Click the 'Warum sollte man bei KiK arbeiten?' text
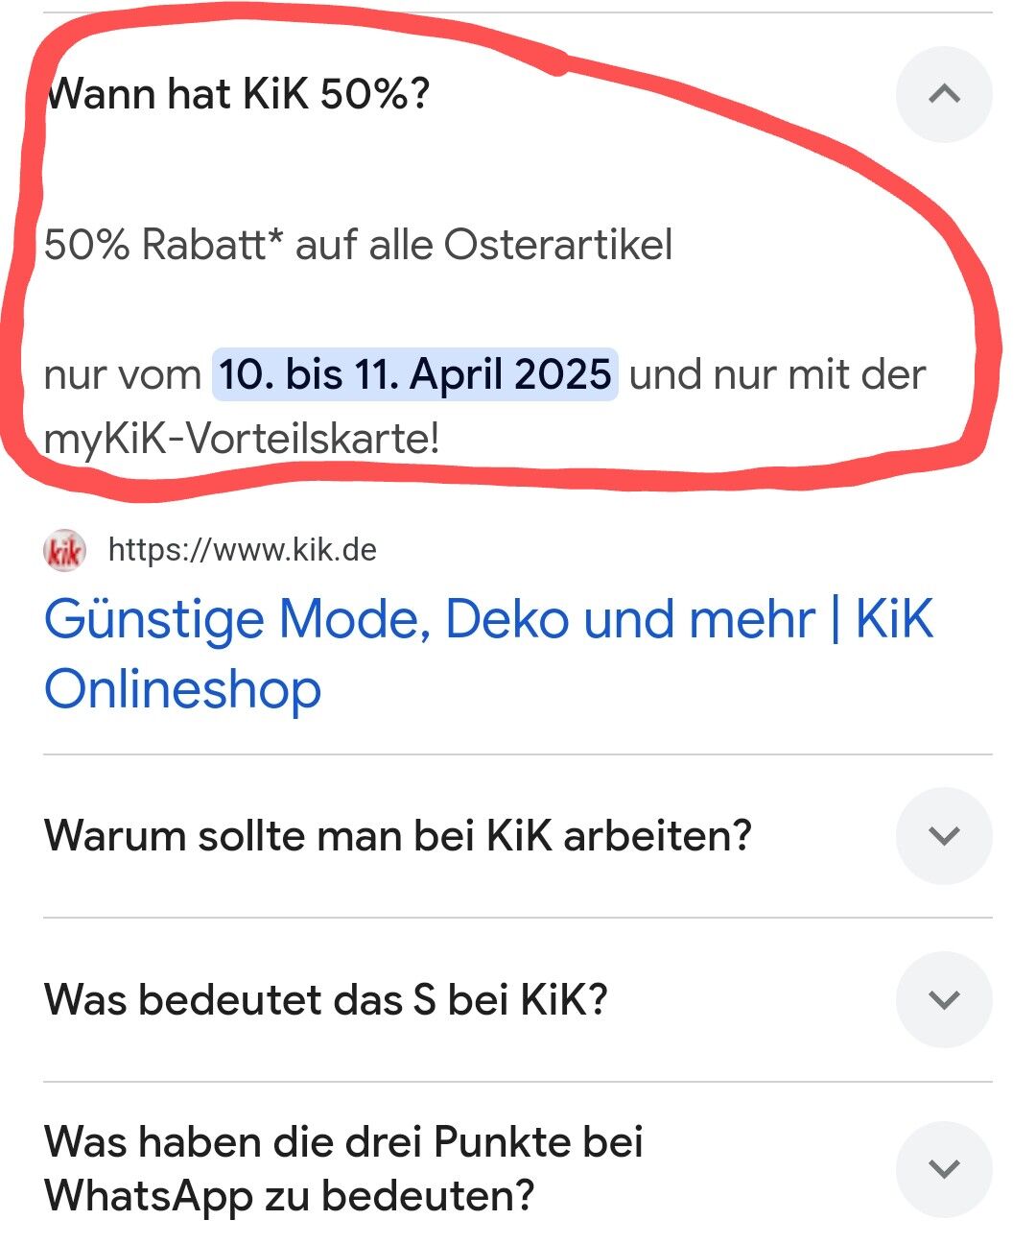1036x1244 pixels. click(x=398, y=835)
